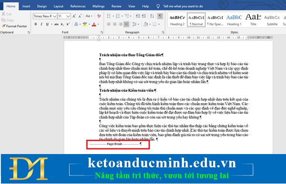Viewport: 286px width, 184px height.
Task: Click the right indent ruler marker
Action: [247, 38]
